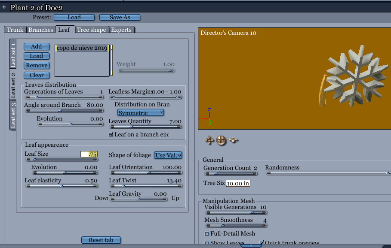Click the Leaves distribution Evolution slider
Screen dimensions: 391x248
[71, 124]
